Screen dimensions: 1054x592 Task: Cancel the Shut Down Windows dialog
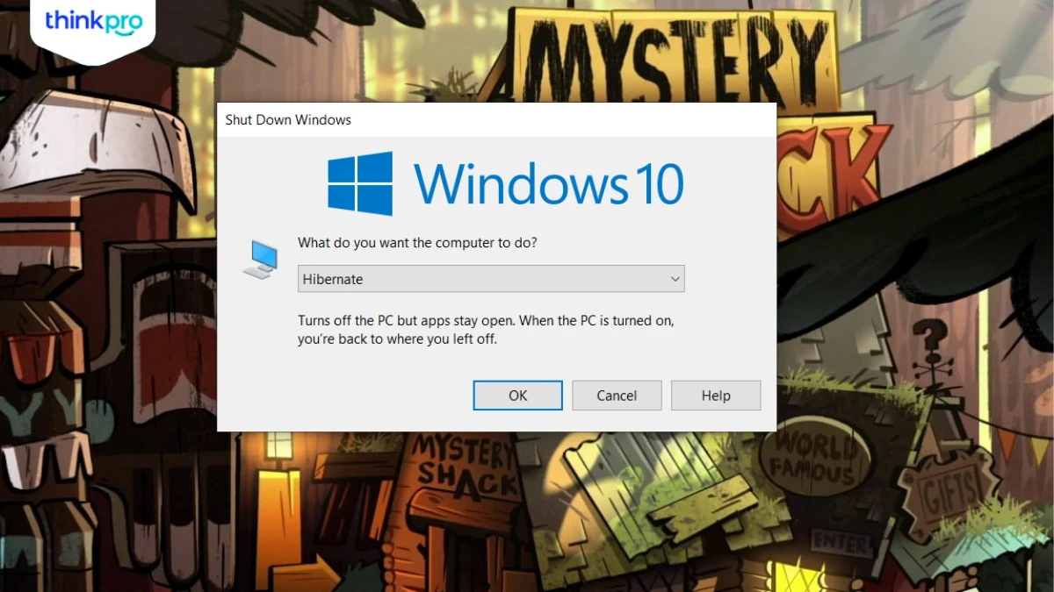coord(617,396)
